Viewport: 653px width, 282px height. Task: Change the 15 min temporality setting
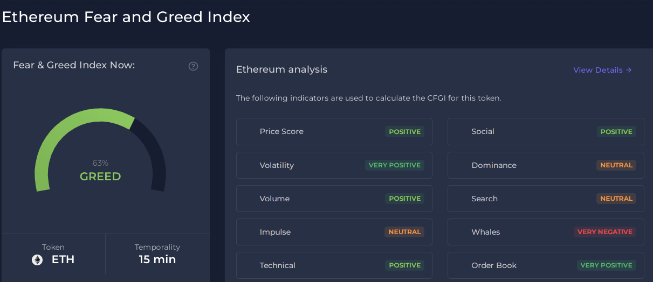click(x=157, y=259)
